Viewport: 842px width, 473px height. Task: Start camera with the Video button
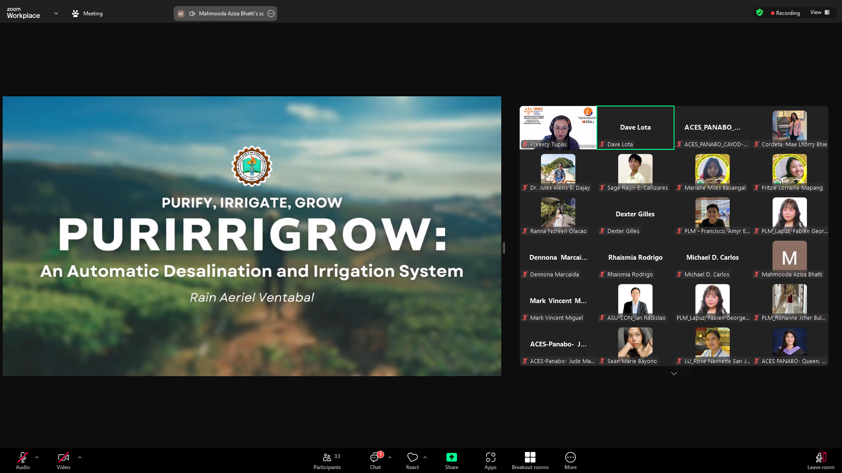pyautogui.click(x=63, y=461)
